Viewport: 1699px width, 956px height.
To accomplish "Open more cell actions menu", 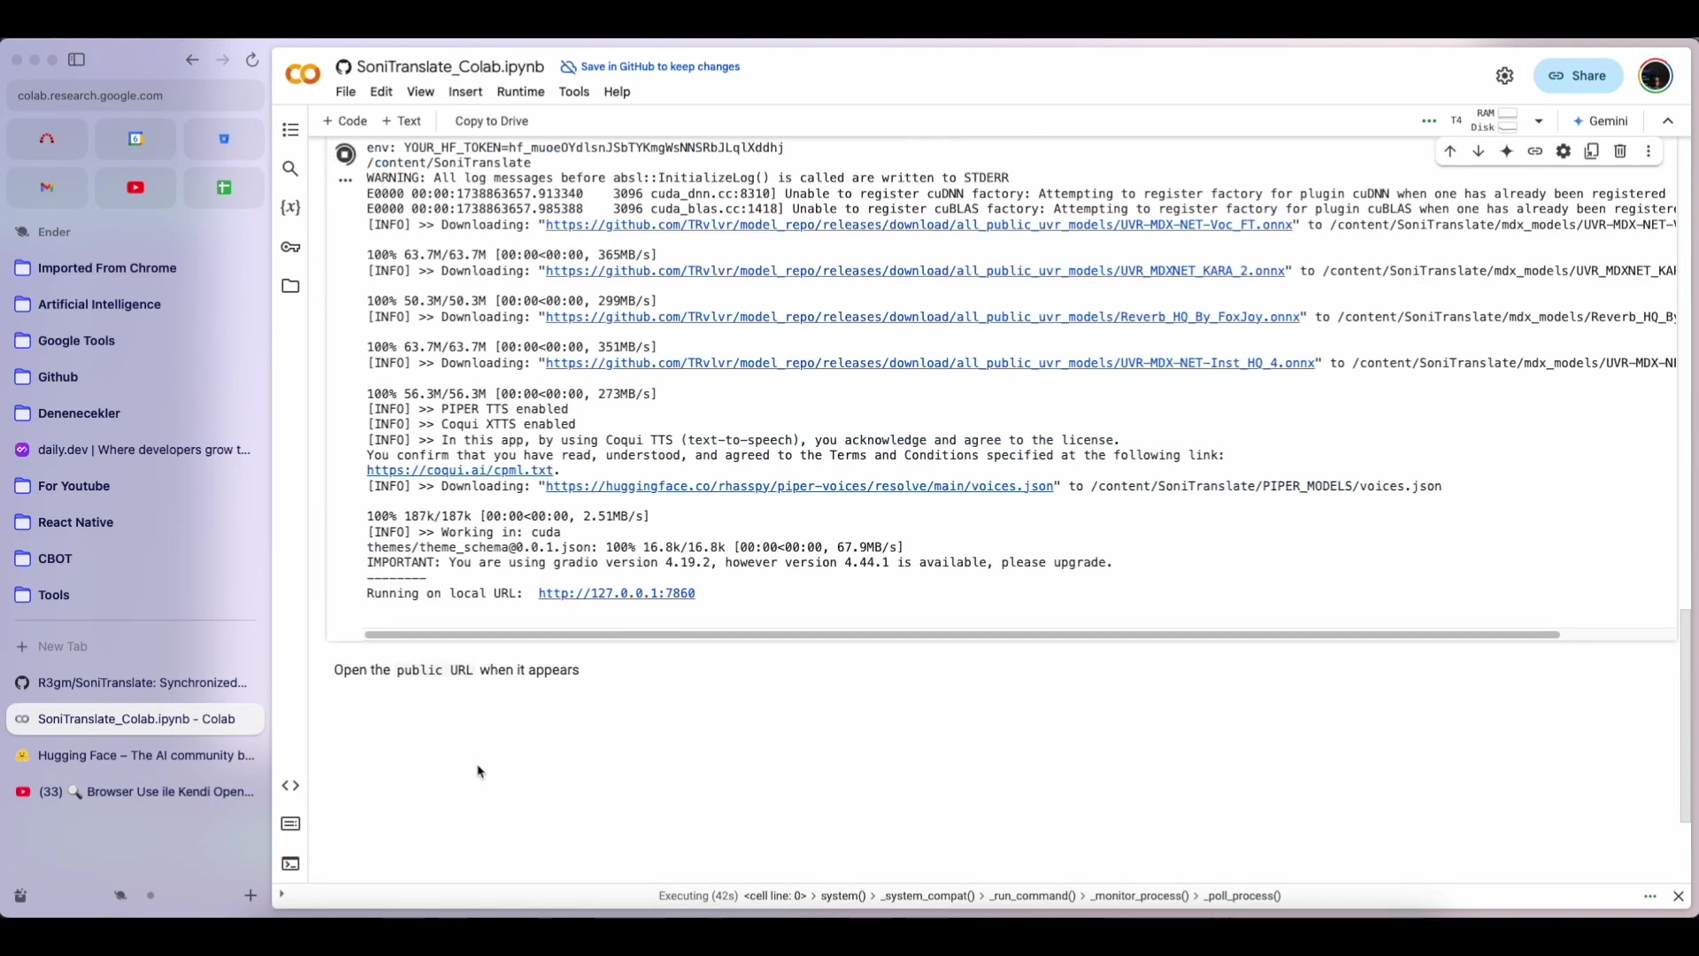I will click(x=1649, y=151).
